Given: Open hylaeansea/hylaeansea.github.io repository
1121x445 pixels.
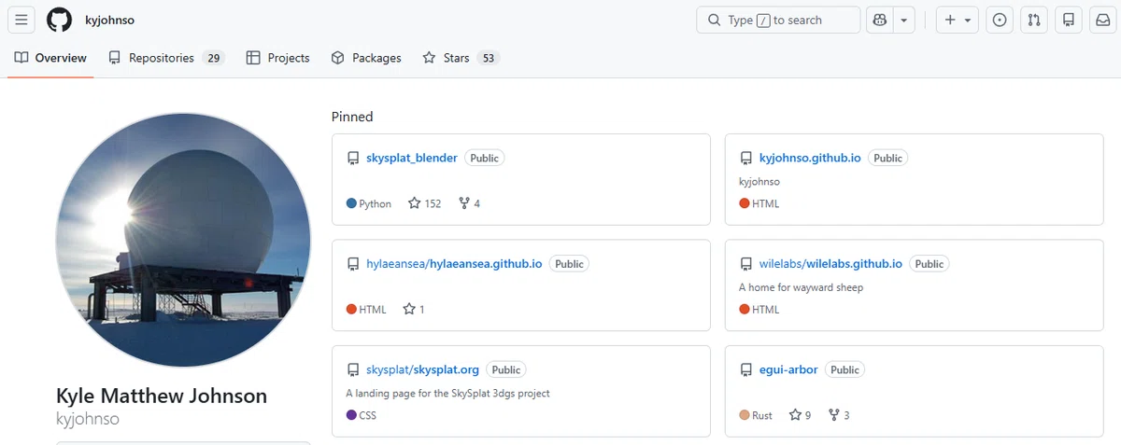Looking at the screenshot, I should coord(454,264).
